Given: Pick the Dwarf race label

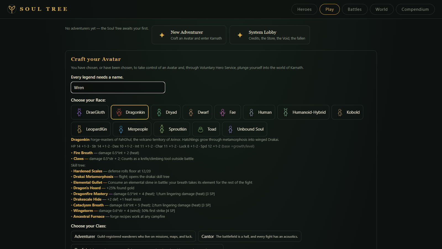Looking at the screenshot, I should tap(203, 112).
